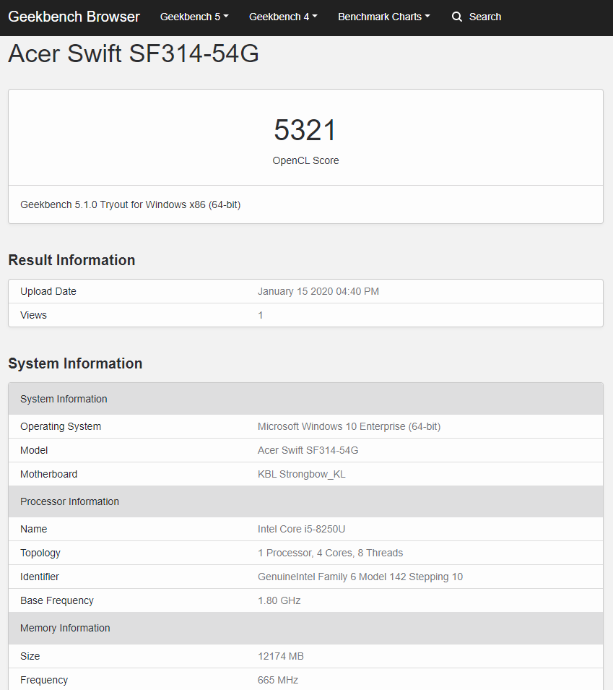Select the Microsoft Windows 10 Enterprise value
Viewport: 613px width, 690px height.
tap(349, 426)
